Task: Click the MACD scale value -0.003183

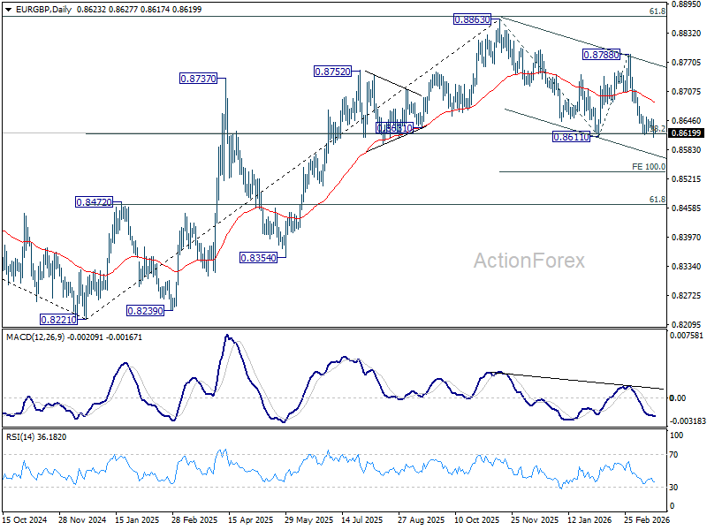Action: (688, 421)
